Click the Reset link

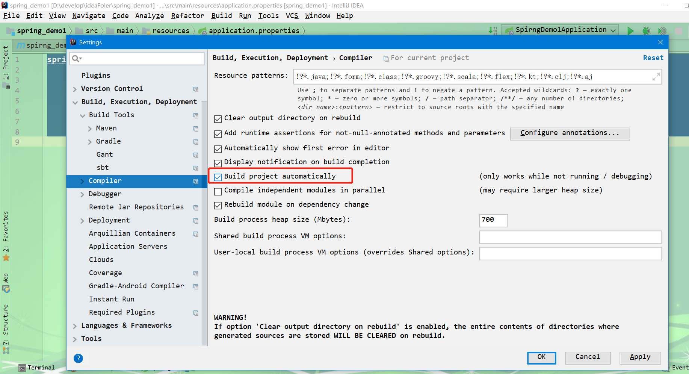653,58
